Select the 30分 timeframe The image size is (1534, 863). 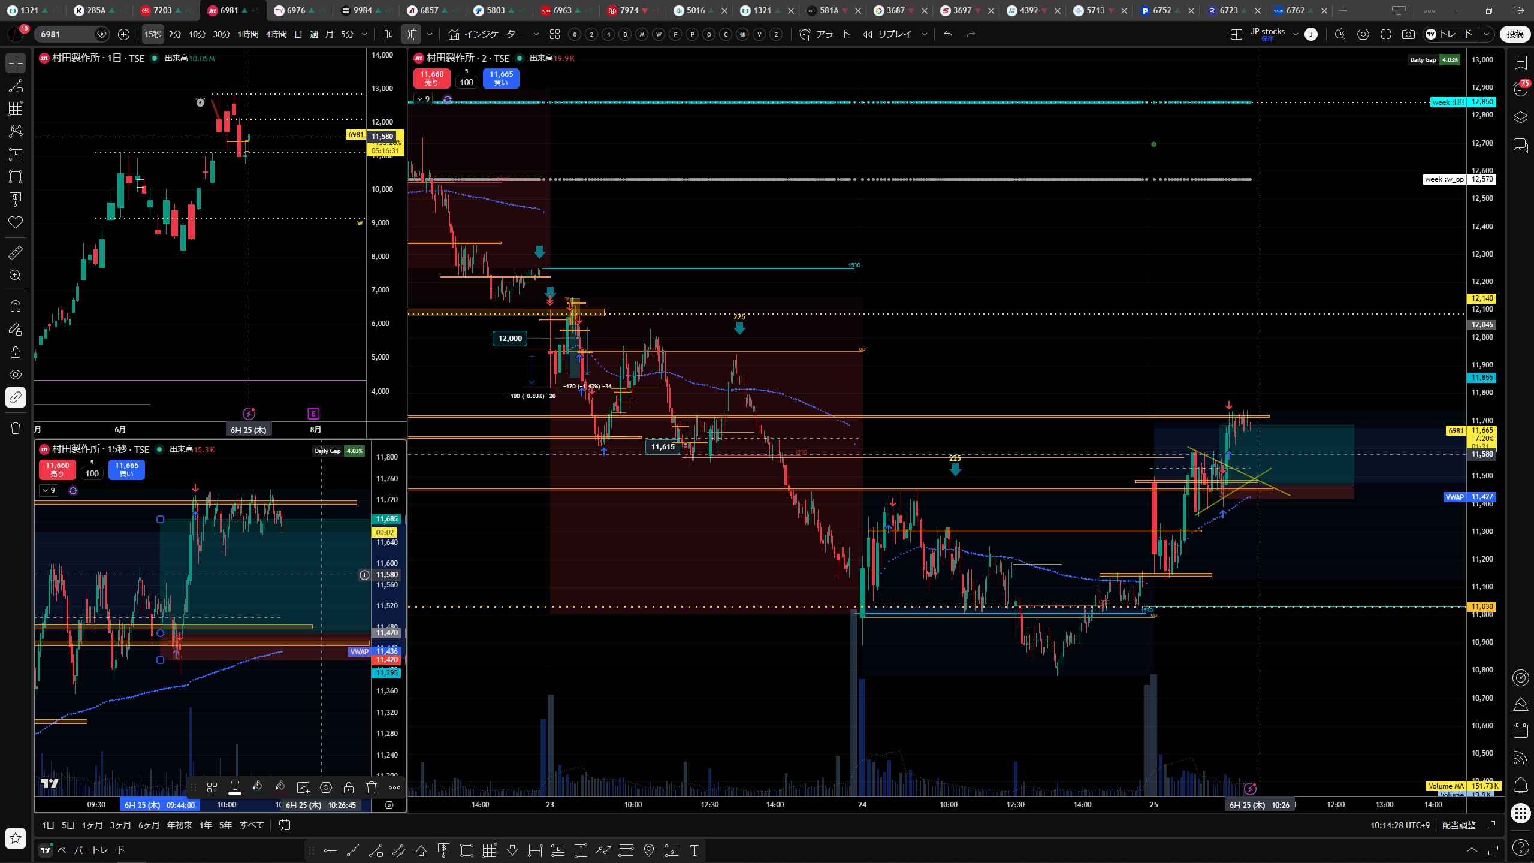pos(222,34)
